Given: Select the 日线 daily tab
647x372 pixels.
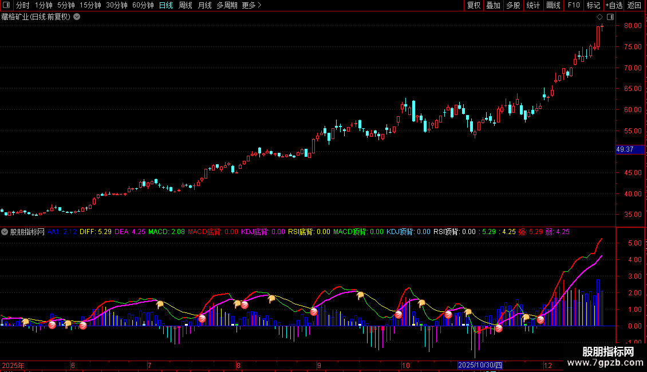Looking at the screenshot, I should coord(166,5).
